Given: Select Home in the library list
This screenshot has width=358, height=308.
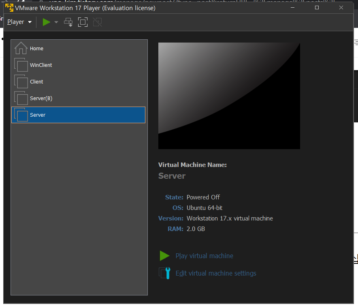Looking at the screenshot, I should pyautogui.click(x=78, y=49).
